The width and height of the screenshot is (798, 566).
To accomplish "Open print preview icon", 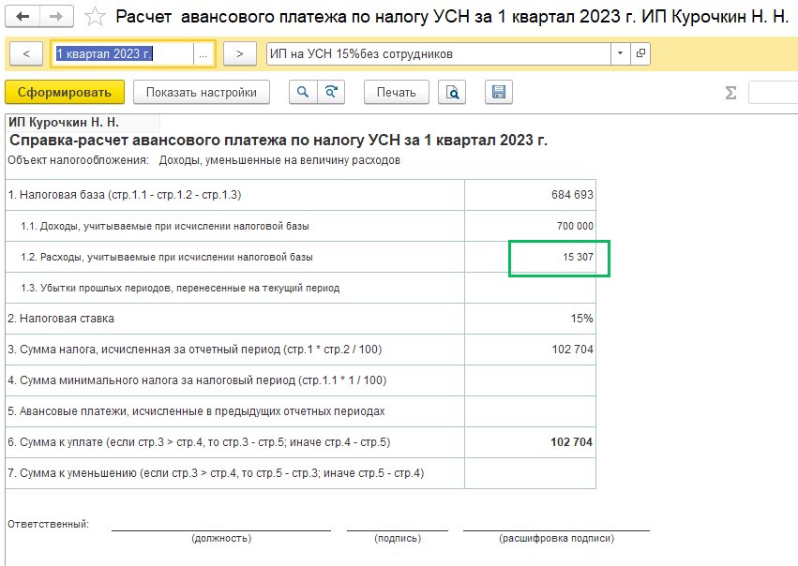I will coord(453,92).
